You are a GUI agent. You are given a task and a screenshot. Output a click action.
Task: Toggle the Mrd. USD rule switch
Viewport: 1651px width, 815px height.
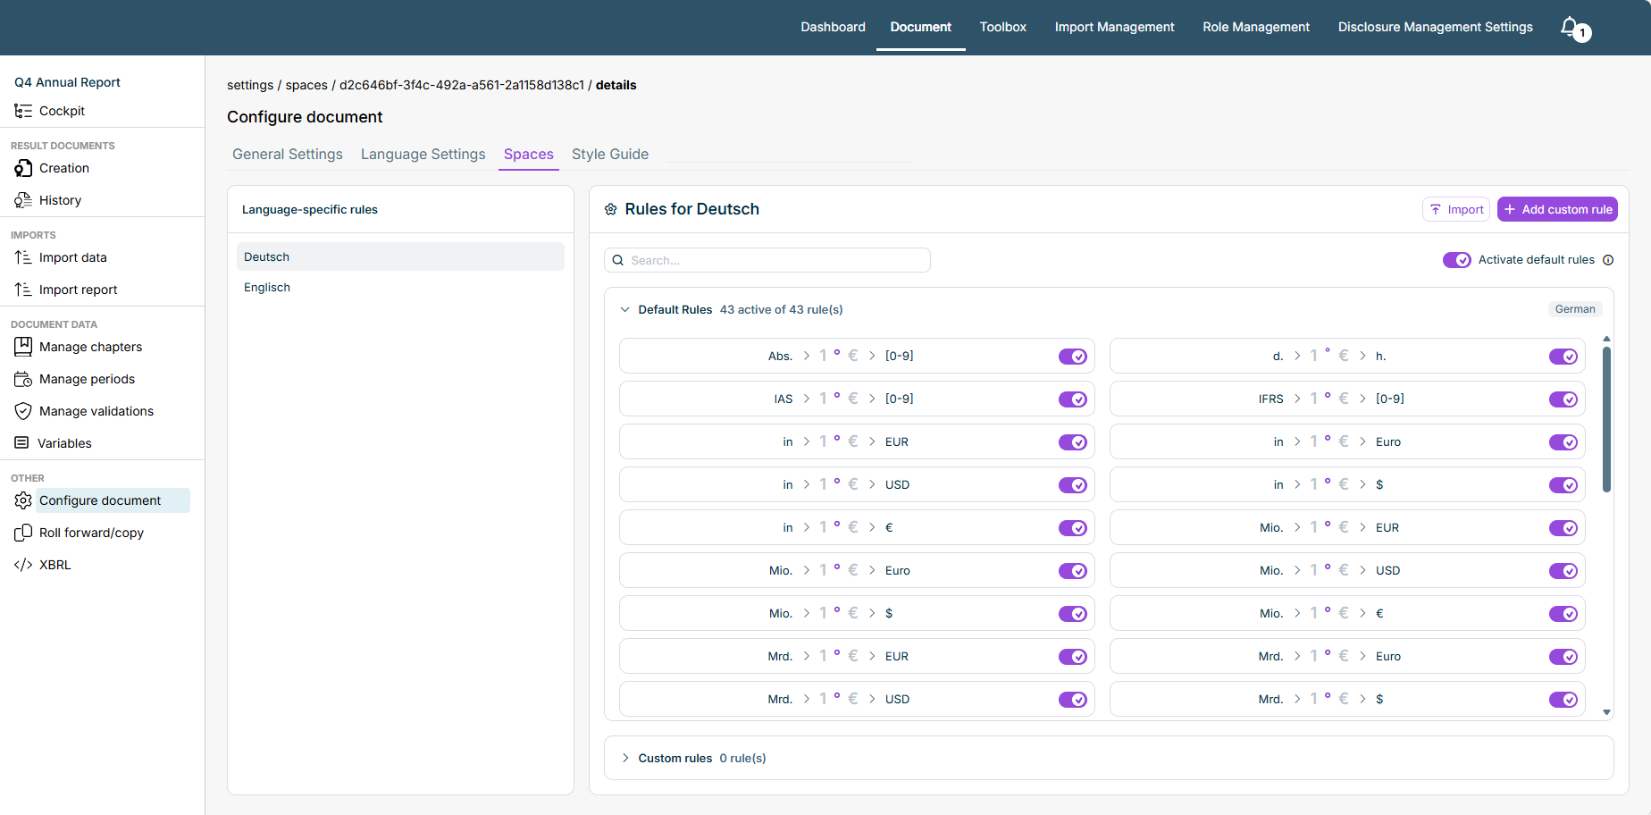point(1072,700)
